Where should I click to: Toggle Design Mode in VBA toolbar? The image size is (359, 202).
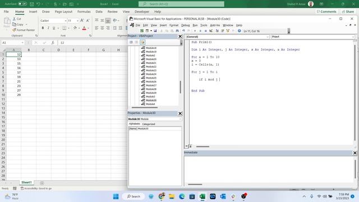coord(211,31)
